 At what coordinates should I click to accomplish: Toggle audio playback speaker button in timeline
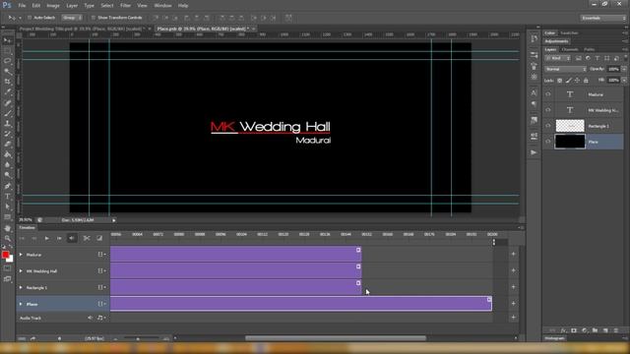(72, 238)
